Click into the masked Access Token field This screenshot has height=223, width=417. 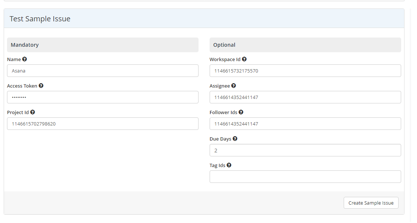pyautogui.click(x=102, y=97)
